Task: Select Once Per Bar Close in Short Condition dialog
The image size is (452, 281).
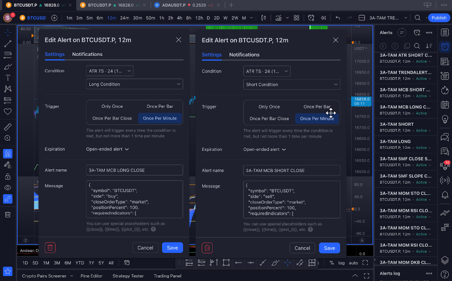Action: (x=269, y=119)
